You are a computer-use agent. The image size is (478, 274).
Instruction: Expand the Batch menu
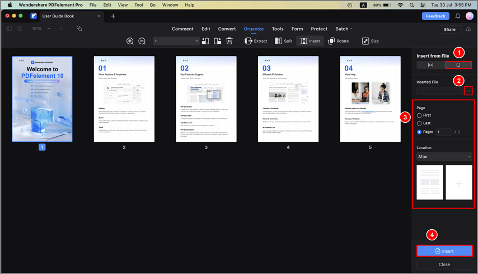tap(344, 29)
